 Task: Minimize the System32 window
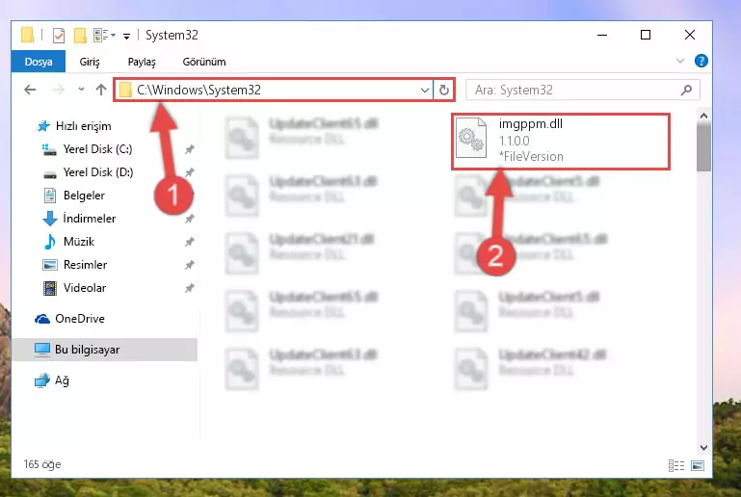pyautogui.click(x=602, y=35)
